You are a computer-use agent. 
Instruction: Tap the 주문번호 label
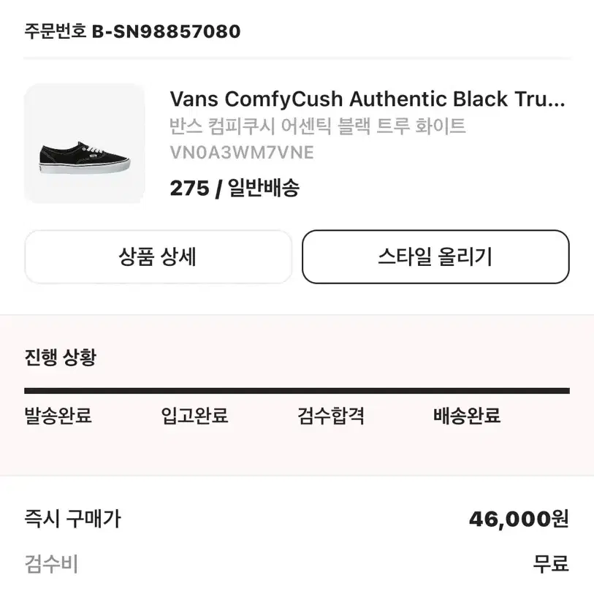coord(56,31)
